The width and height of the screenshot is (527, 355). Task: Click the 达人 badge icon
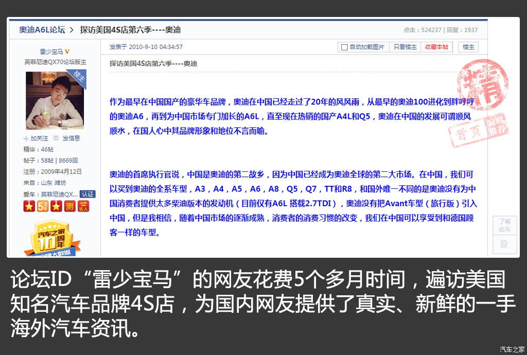click(x=83, y=206)
